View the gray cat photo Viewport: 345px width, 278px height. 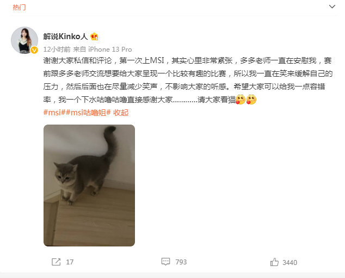pyautogui.click(x=89, y=186)
